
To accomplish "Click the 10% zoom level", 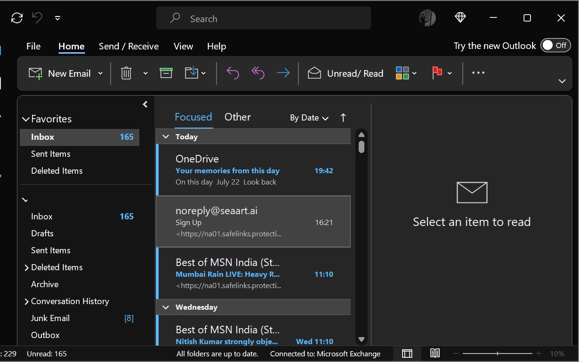I will (557, 354).
